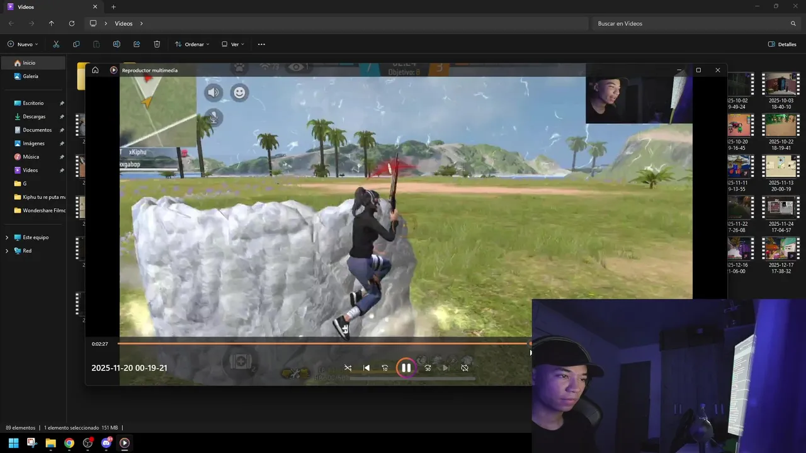Open the Windows Start menu
Screen dimensions: 806x453
pos(13,443)
